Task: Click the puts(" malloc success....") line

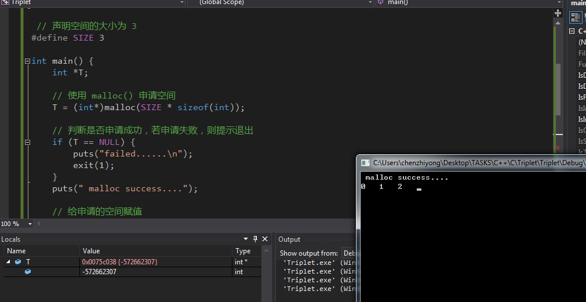Action: pos(125,188)
